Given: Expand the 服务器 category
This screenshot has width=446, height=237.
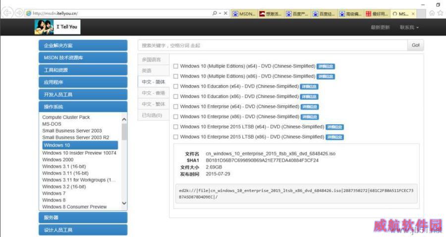Looking at the screenshot, I should pos(83,217).
